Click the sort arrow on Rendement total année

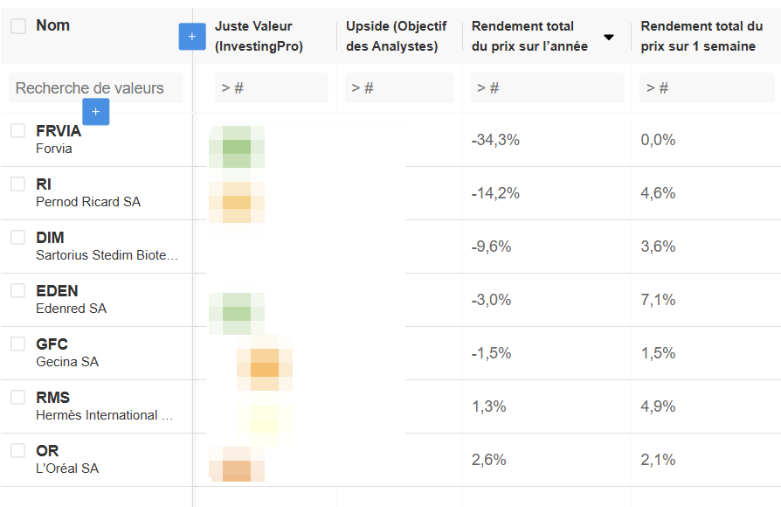(x=609, y=37)
